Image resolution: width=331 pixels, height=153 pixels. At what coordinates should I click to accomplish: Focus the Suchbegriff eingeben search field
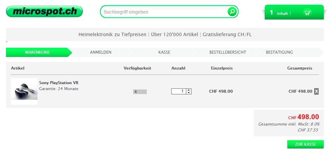click(x=165, y=12)
